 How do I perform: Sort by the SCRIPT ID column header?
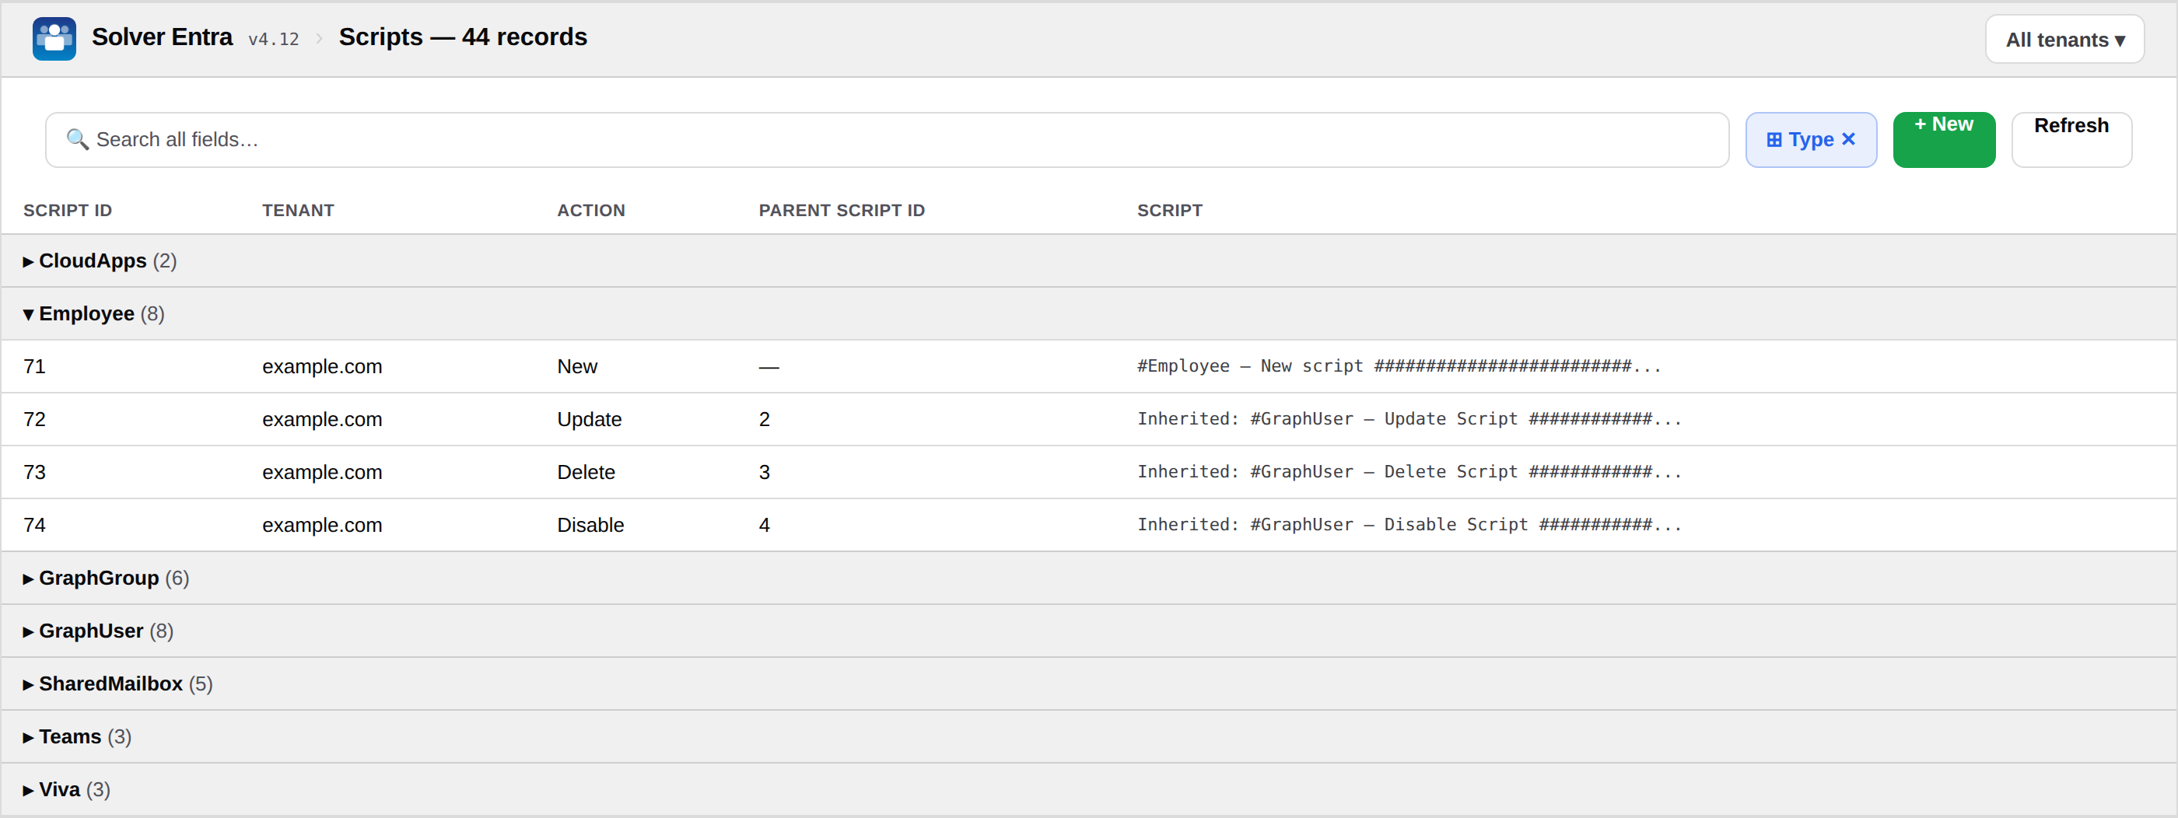click(x=68, y=211)
